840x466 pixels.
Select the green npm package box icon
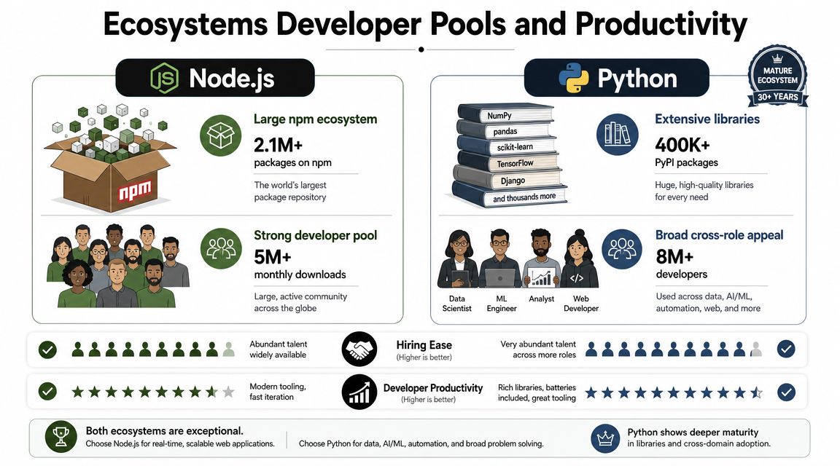[220, 135]
